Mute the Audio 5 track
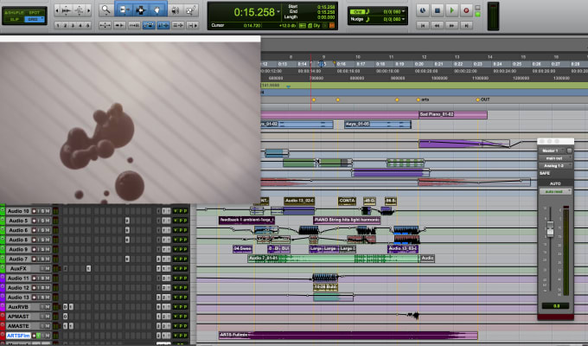Screen dimensions: 588x346 48,221
